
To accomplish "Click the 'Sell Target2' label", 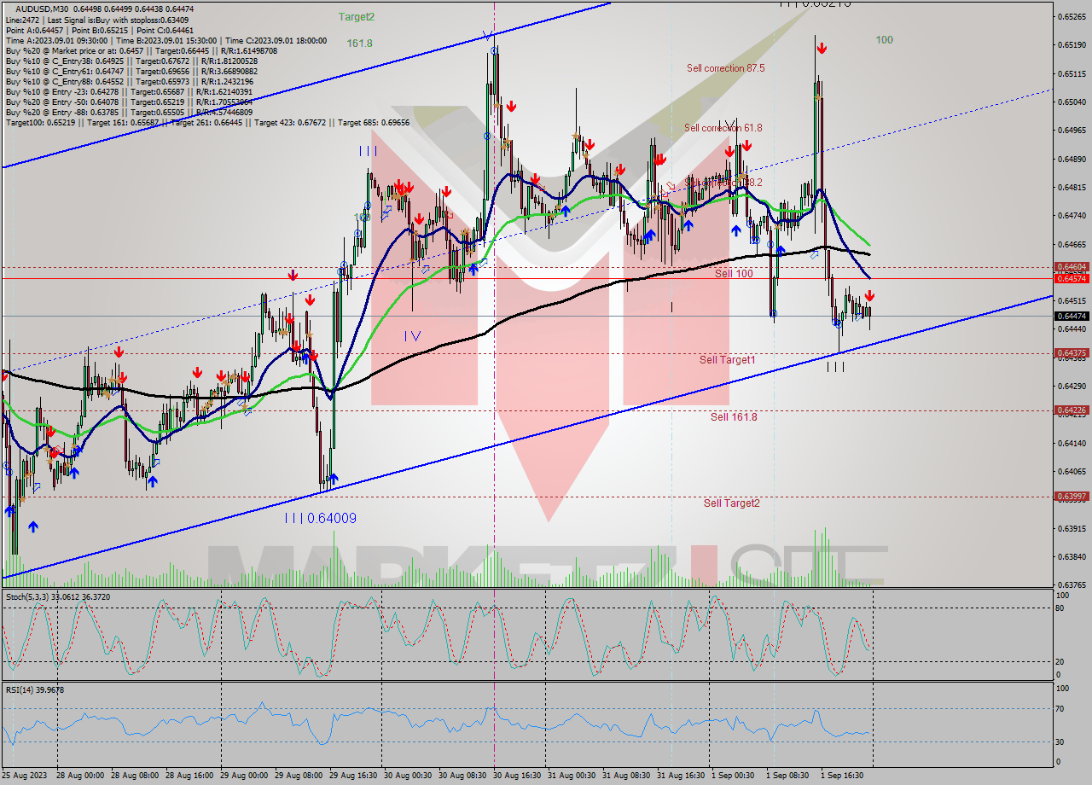I will point(731,503).
